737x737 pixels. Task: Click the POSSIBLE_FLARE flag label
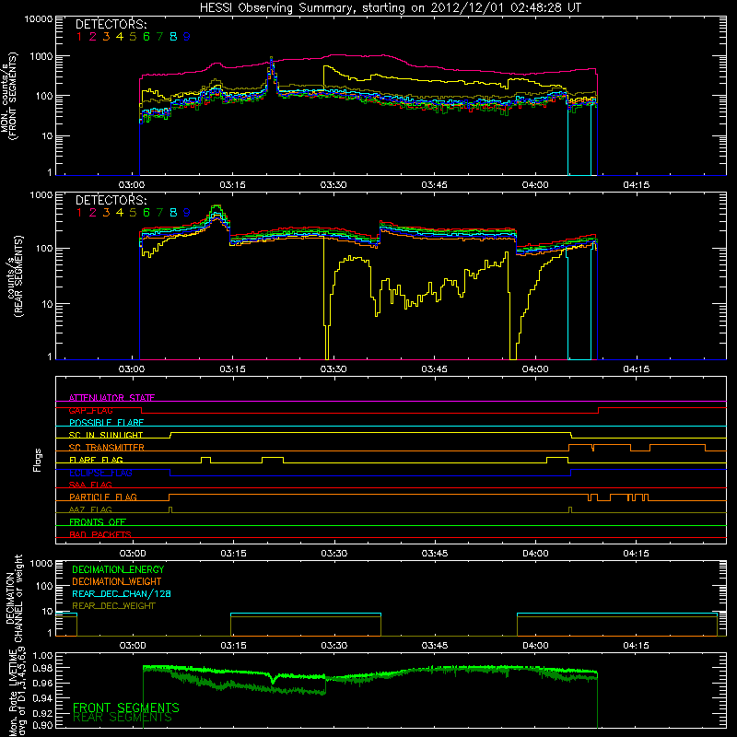pyautogui.click(x=106, y=423)
